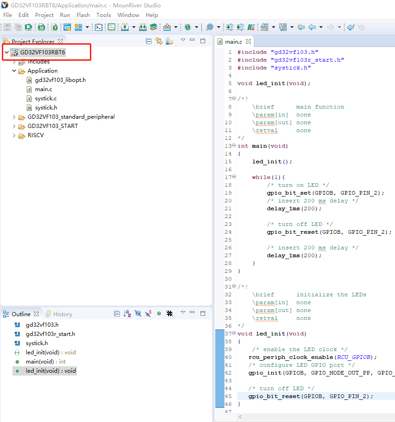This screenshot has width=395, height=422.
Task: Toggle Hide Static Members in Outline
Action: tap(148, 313)
